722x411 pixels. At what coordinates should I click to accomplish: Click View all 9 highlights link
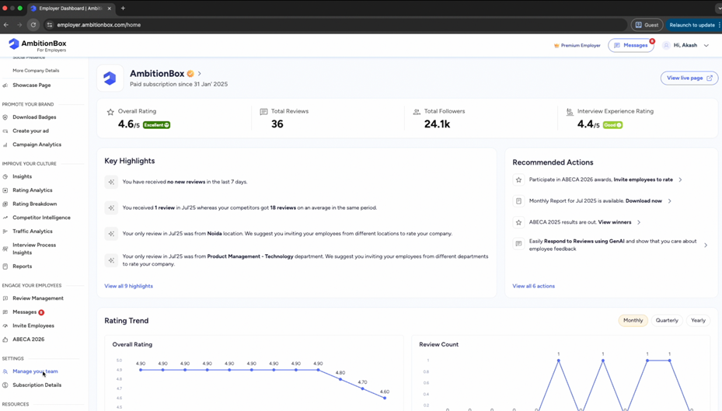pyautogui.click(x=128, y=286)
